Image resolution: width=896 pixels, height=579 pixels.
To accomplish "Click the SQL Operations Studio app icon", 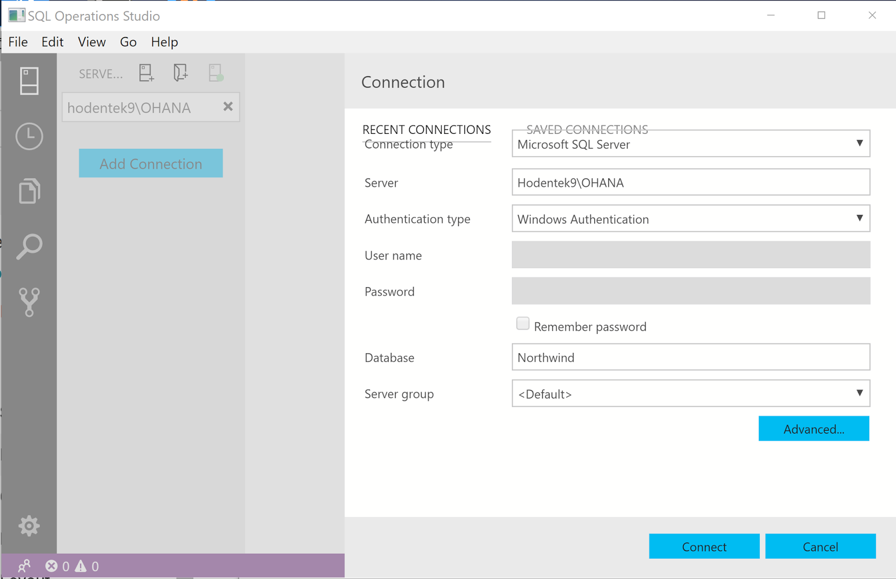I will [x=16, y=15].
